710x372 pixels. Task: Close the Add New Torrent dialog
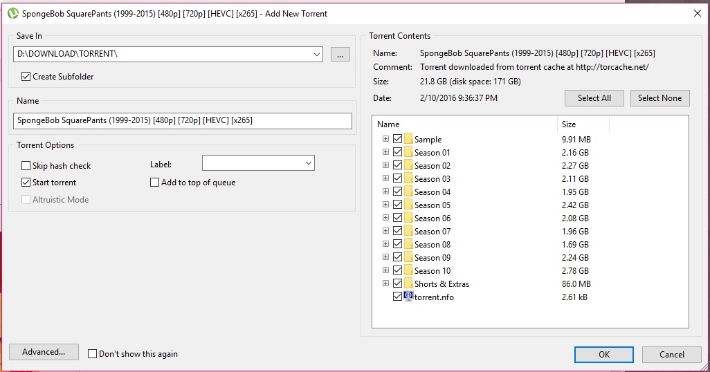pyautogui.click(x=698, y=14)
